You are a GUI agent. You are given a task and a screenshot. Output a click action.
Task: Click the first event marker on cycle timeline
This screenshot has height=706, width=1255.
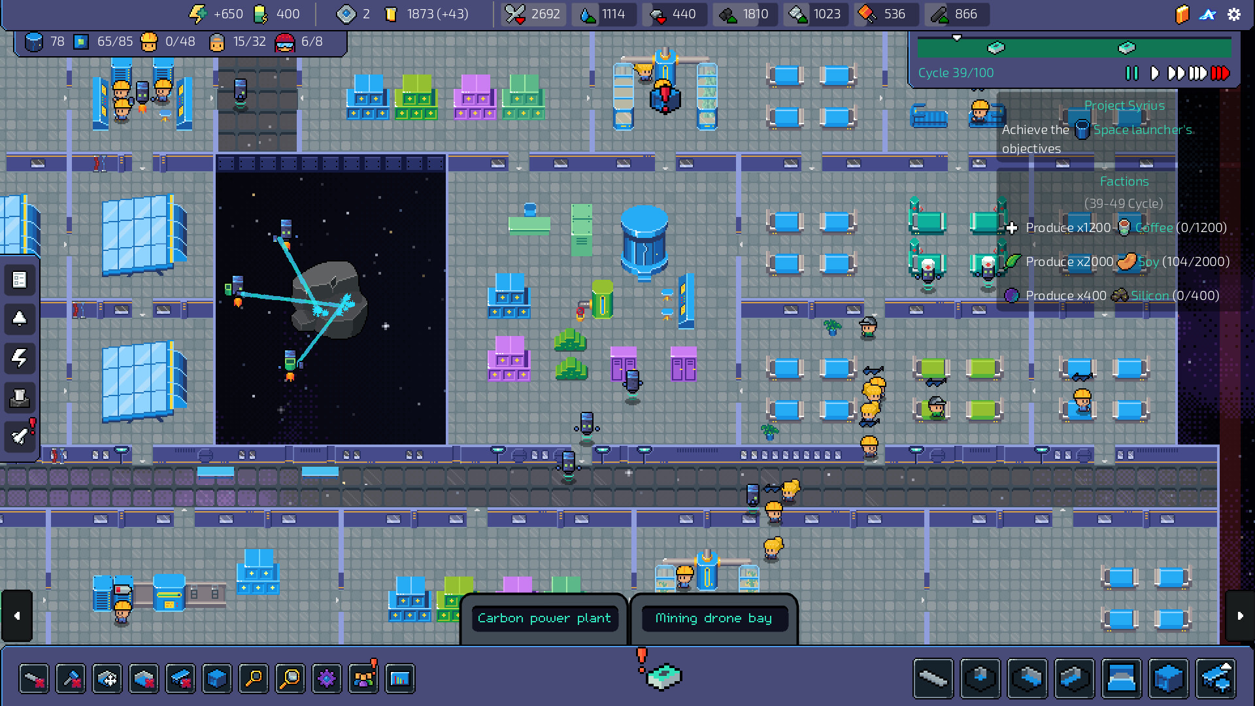[x=996, y=48]
